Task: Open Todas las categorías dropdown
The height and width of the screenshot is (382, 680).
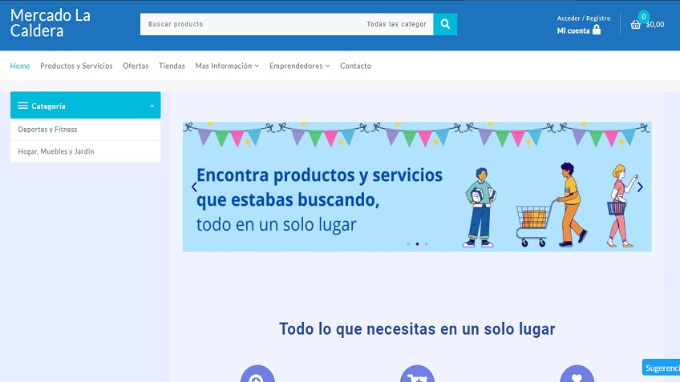Action: (396, 24)
